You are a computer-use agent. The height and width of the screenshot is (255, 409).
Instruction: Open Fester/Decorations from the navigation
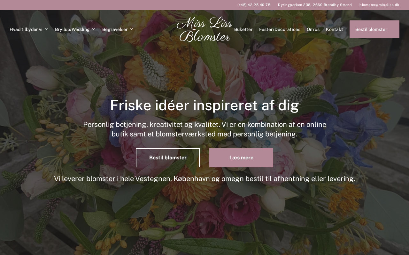pyautogui.click(x=280, y=29)
